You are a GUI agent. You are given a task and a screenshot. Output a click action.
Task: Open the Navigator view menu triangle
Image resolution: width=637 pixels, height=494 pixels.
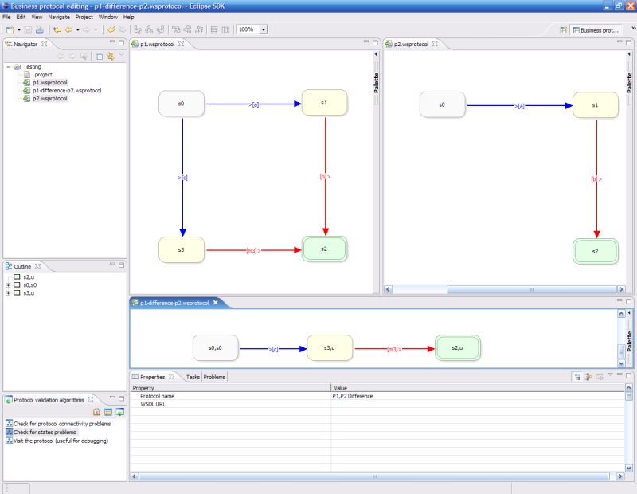pos(122,54)
